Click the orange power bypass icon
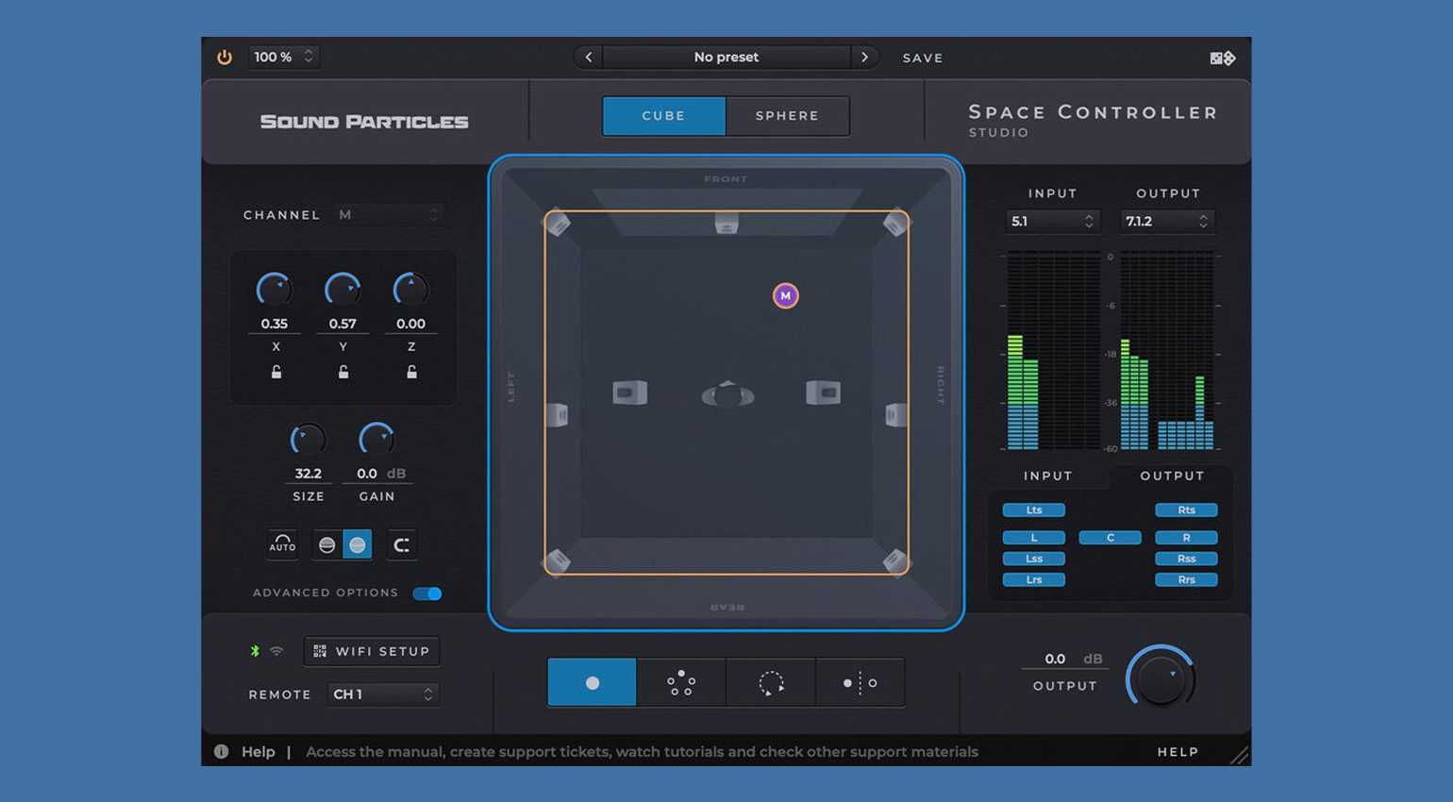Screen dimensions: 1453x802 [x=225, y=58]
